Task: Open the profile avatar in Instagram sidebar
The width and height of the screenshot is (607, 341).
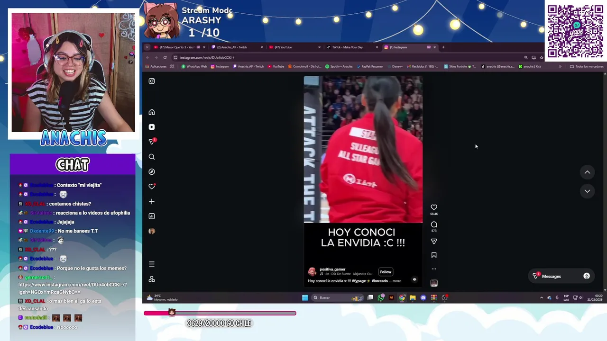Action: tap(152, 231)
